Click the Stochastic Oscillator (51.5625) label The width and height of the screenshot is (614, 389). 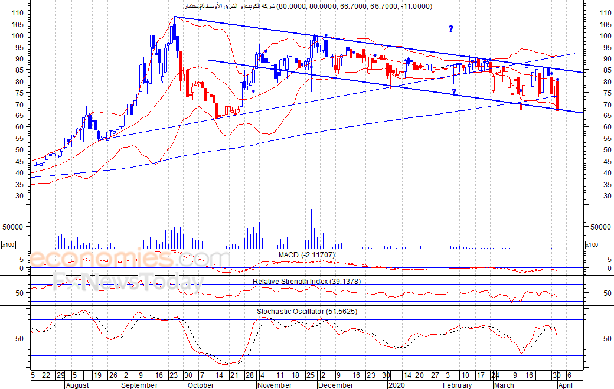pyautogui.click(x=306, y=312)
